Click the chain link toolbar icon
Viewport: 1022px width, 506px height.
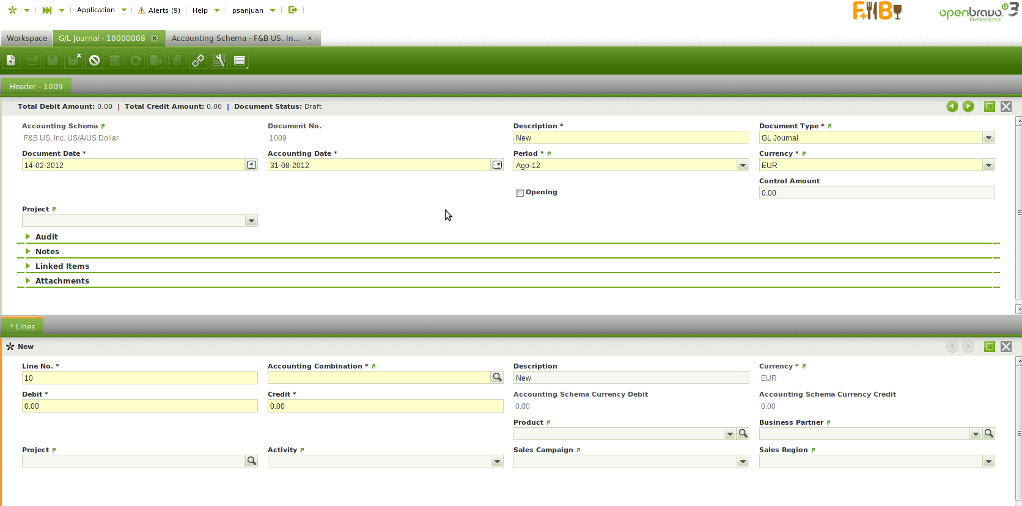pos(198,61)
